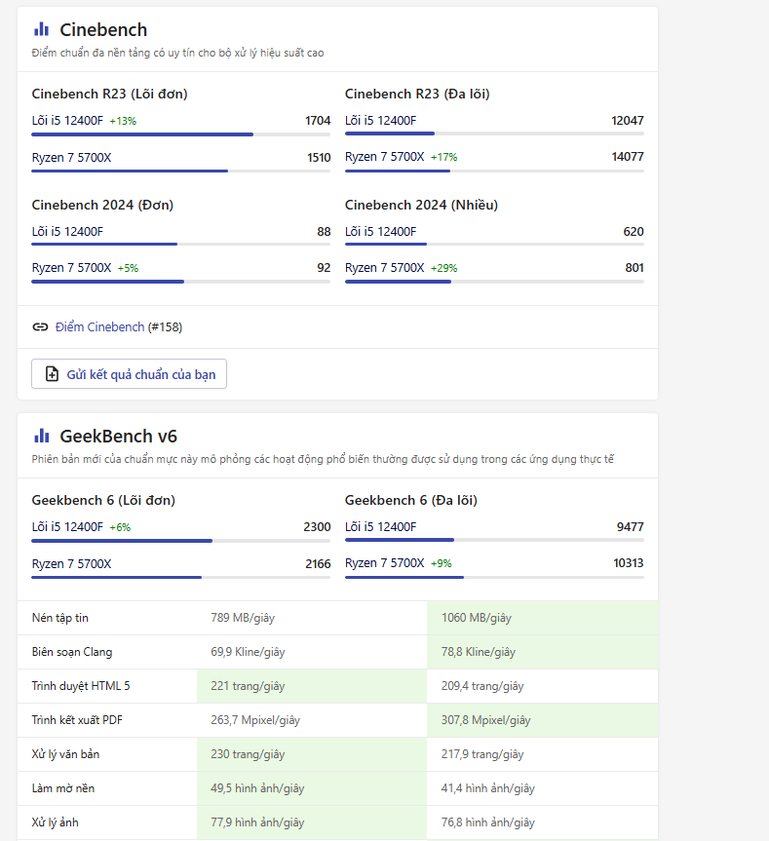Click the Geekbench 6 (Lõi đơn) title

tap(103, 500)
